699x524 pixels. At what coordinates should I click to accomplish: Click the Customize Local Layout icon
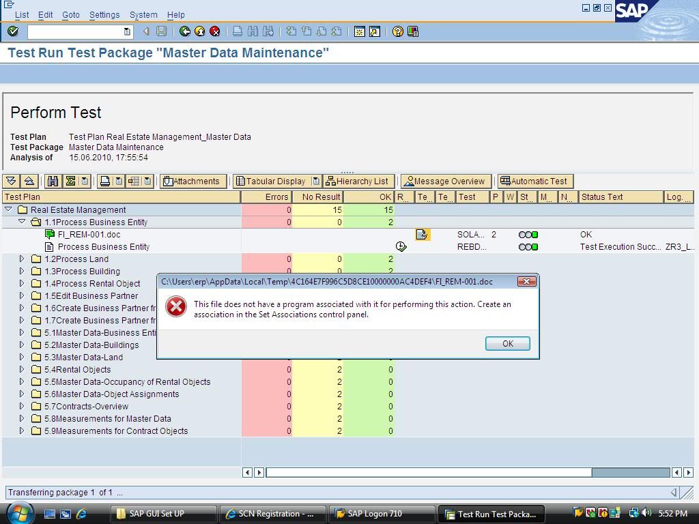pyautogui.click(x=413, y=31)
